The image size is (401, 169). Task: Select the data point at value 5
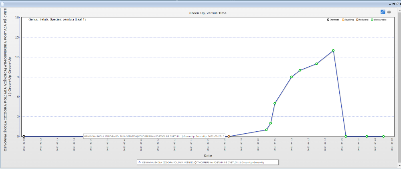[x=275, y=104]
